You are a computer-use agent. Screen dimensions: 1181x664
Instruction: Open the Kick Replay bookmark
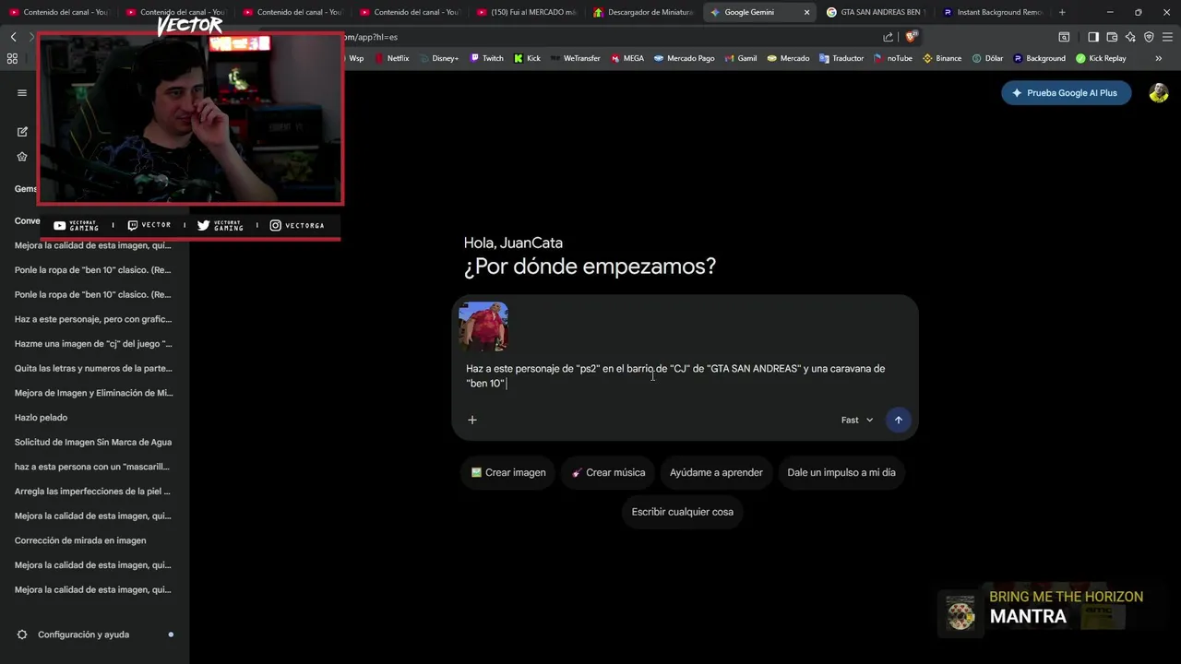coord(1102,58)
